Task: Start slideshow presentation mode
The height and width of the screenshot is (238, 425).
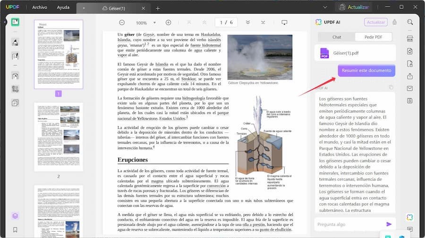Action: point(284,23)
